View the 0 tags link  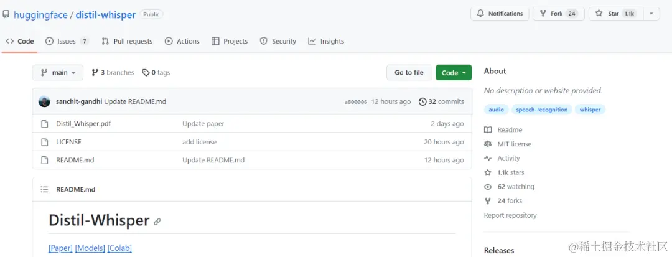click(156, 72)
